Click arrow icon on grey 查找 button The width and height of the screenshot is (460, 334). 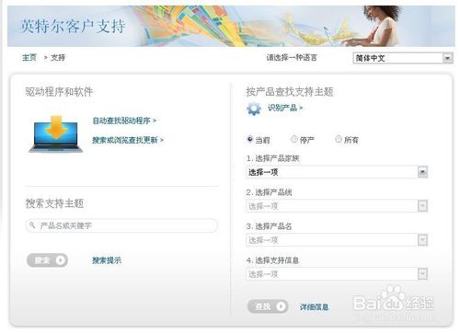[281, 306]
